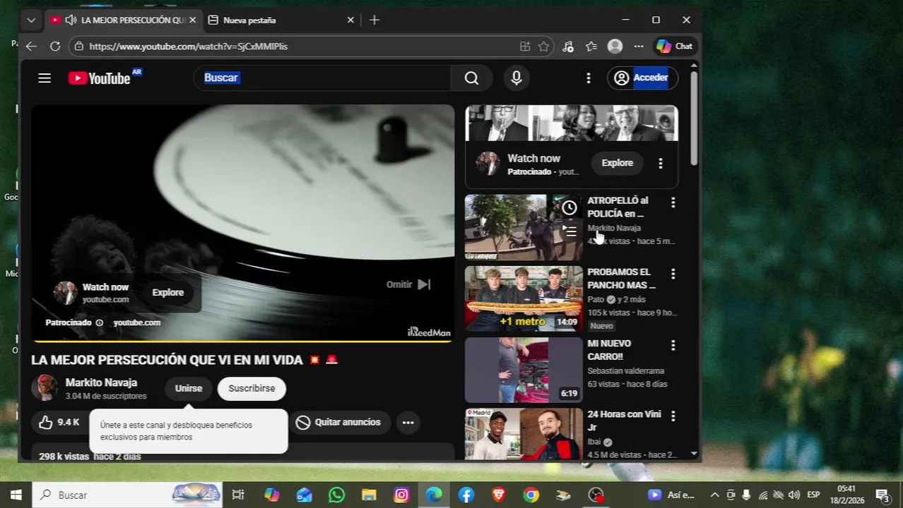
Task: Focus the YouTube Buscar search field
Action: [x=321, y=78]
